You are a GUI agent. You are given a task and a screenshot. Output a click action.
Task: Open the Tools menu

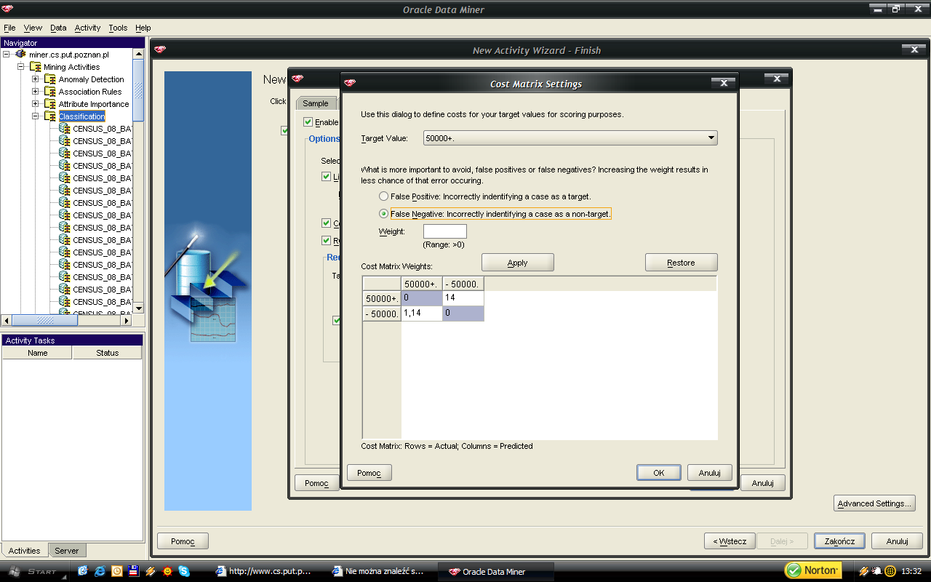tap(118, 28)
